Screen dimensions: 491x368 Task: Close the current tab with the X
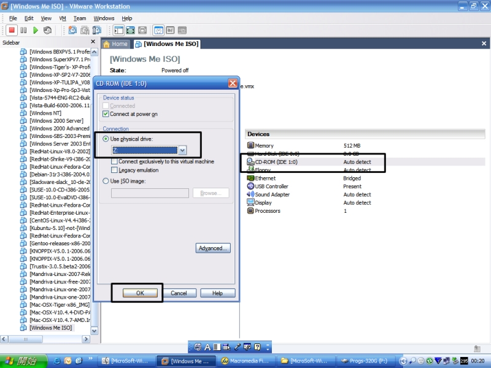(x=484, y=44)
